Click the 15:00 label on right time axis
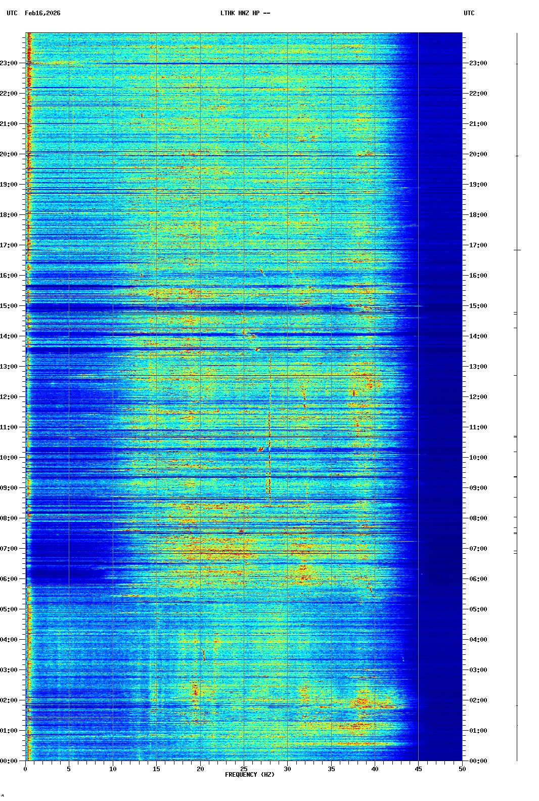The width and height of the screenshot is (539, 801). (478, 306)
